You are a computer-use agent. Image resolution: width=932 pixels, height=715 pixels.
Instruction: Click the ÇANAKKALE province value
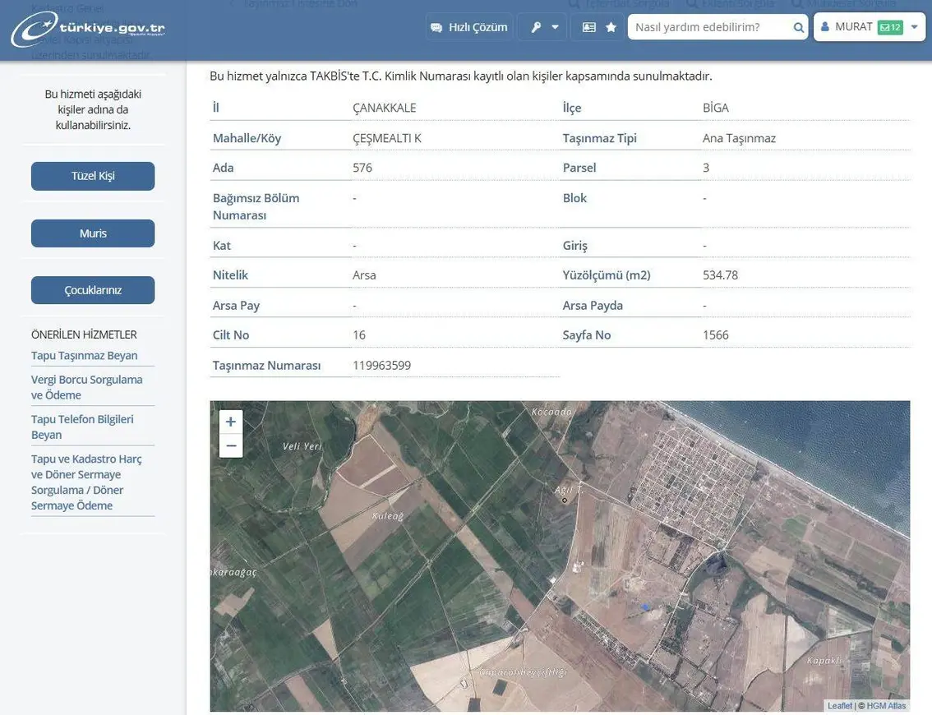coord(385,108)
